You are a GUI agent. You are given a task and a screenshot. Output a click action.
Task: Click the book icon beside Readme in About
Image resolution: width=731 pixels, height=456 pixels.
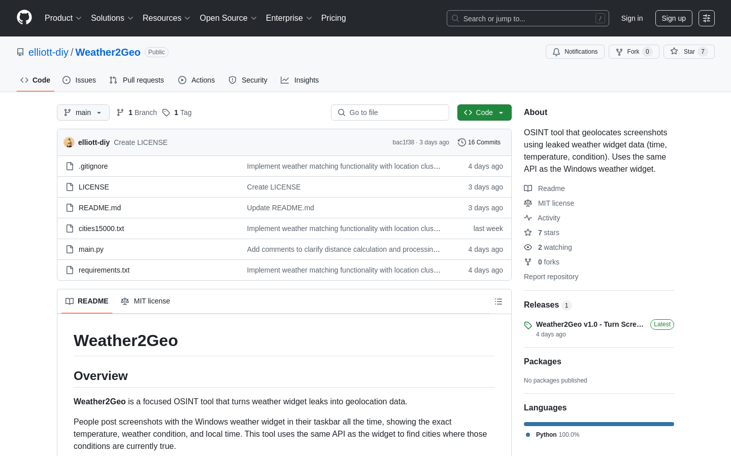click(x=528, y=188)
